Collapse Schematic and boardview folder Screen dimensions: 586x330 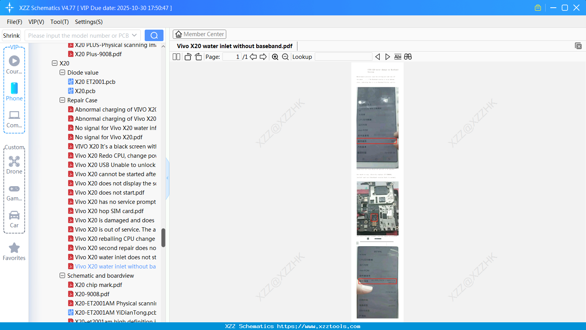(x=62, y=275)
